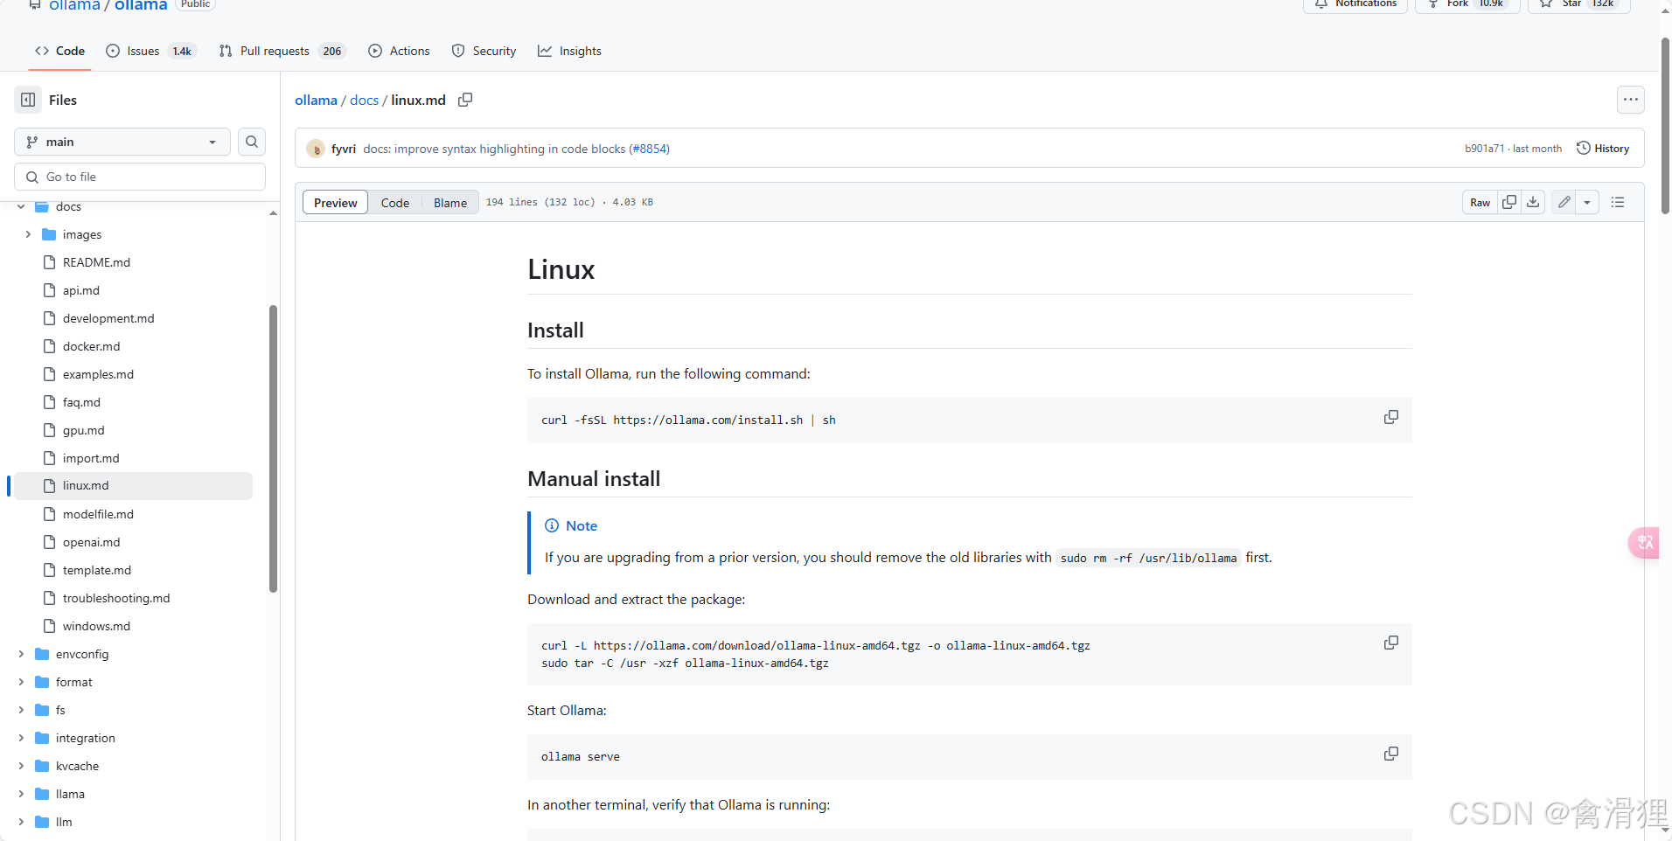The width and height of the screenshot is (1672, 841).
Task: Open the main branch selector dropdown
Action: [122, 142]
